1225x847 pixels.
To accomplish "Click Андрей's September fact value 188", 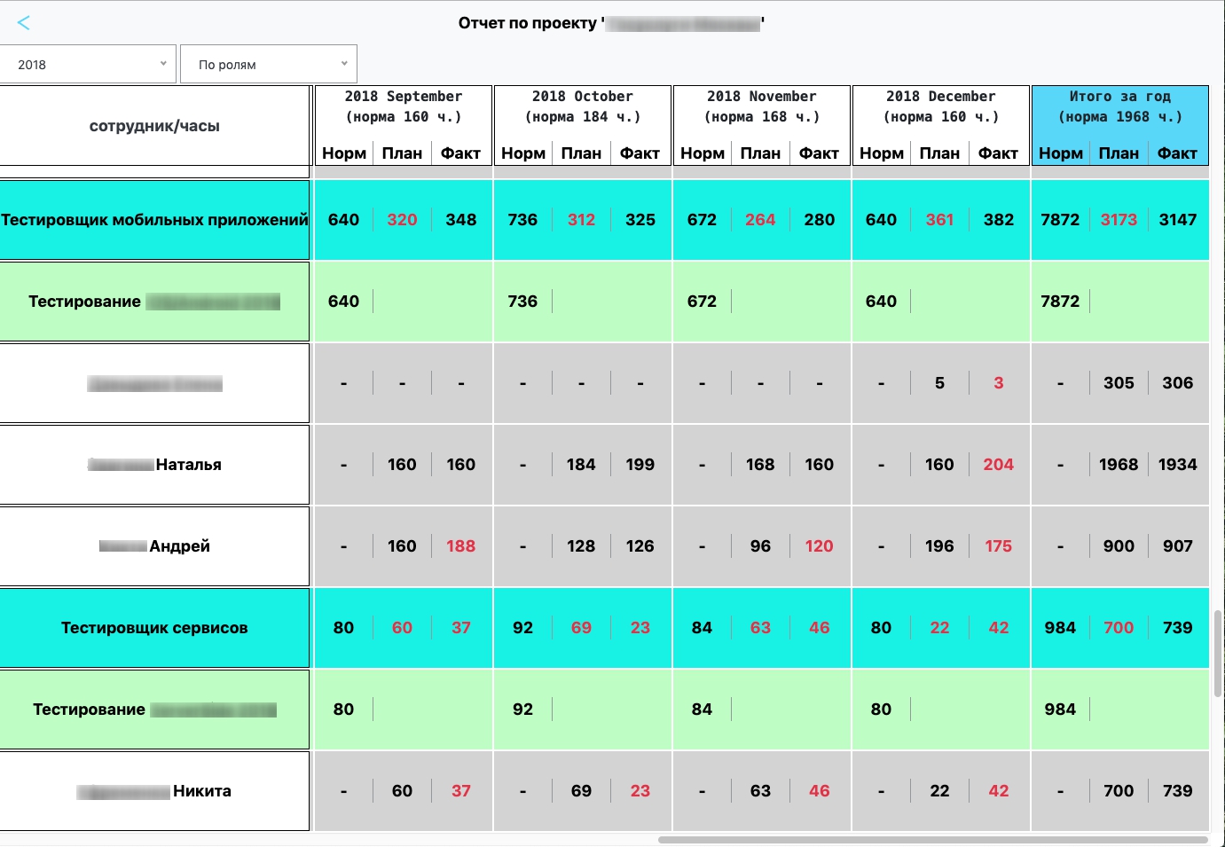I will (x=460, y=546).
